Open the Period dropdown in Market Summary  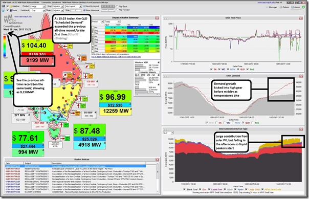click(98, 21)
